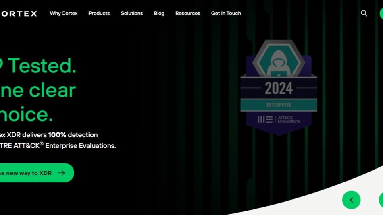Click the '100%' detection bold text
The height and width of the screenshot is (215, 383).
point(57,135)
